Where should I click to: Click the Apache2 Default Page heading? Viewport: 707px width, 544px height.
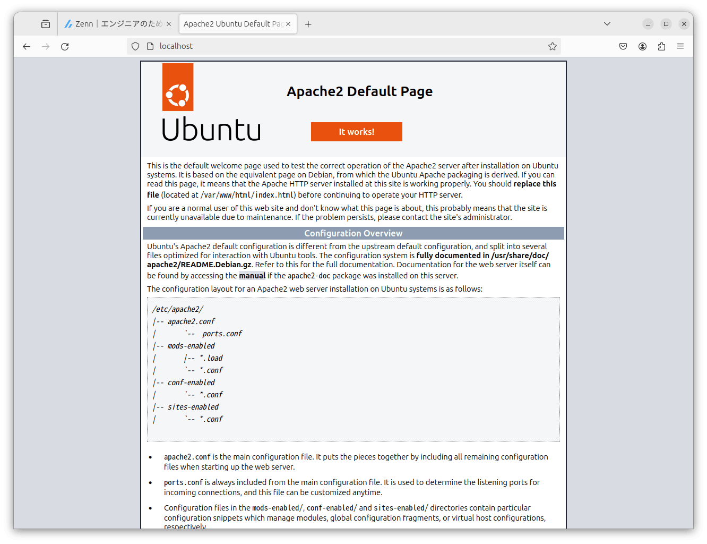(x=360, y=91)
